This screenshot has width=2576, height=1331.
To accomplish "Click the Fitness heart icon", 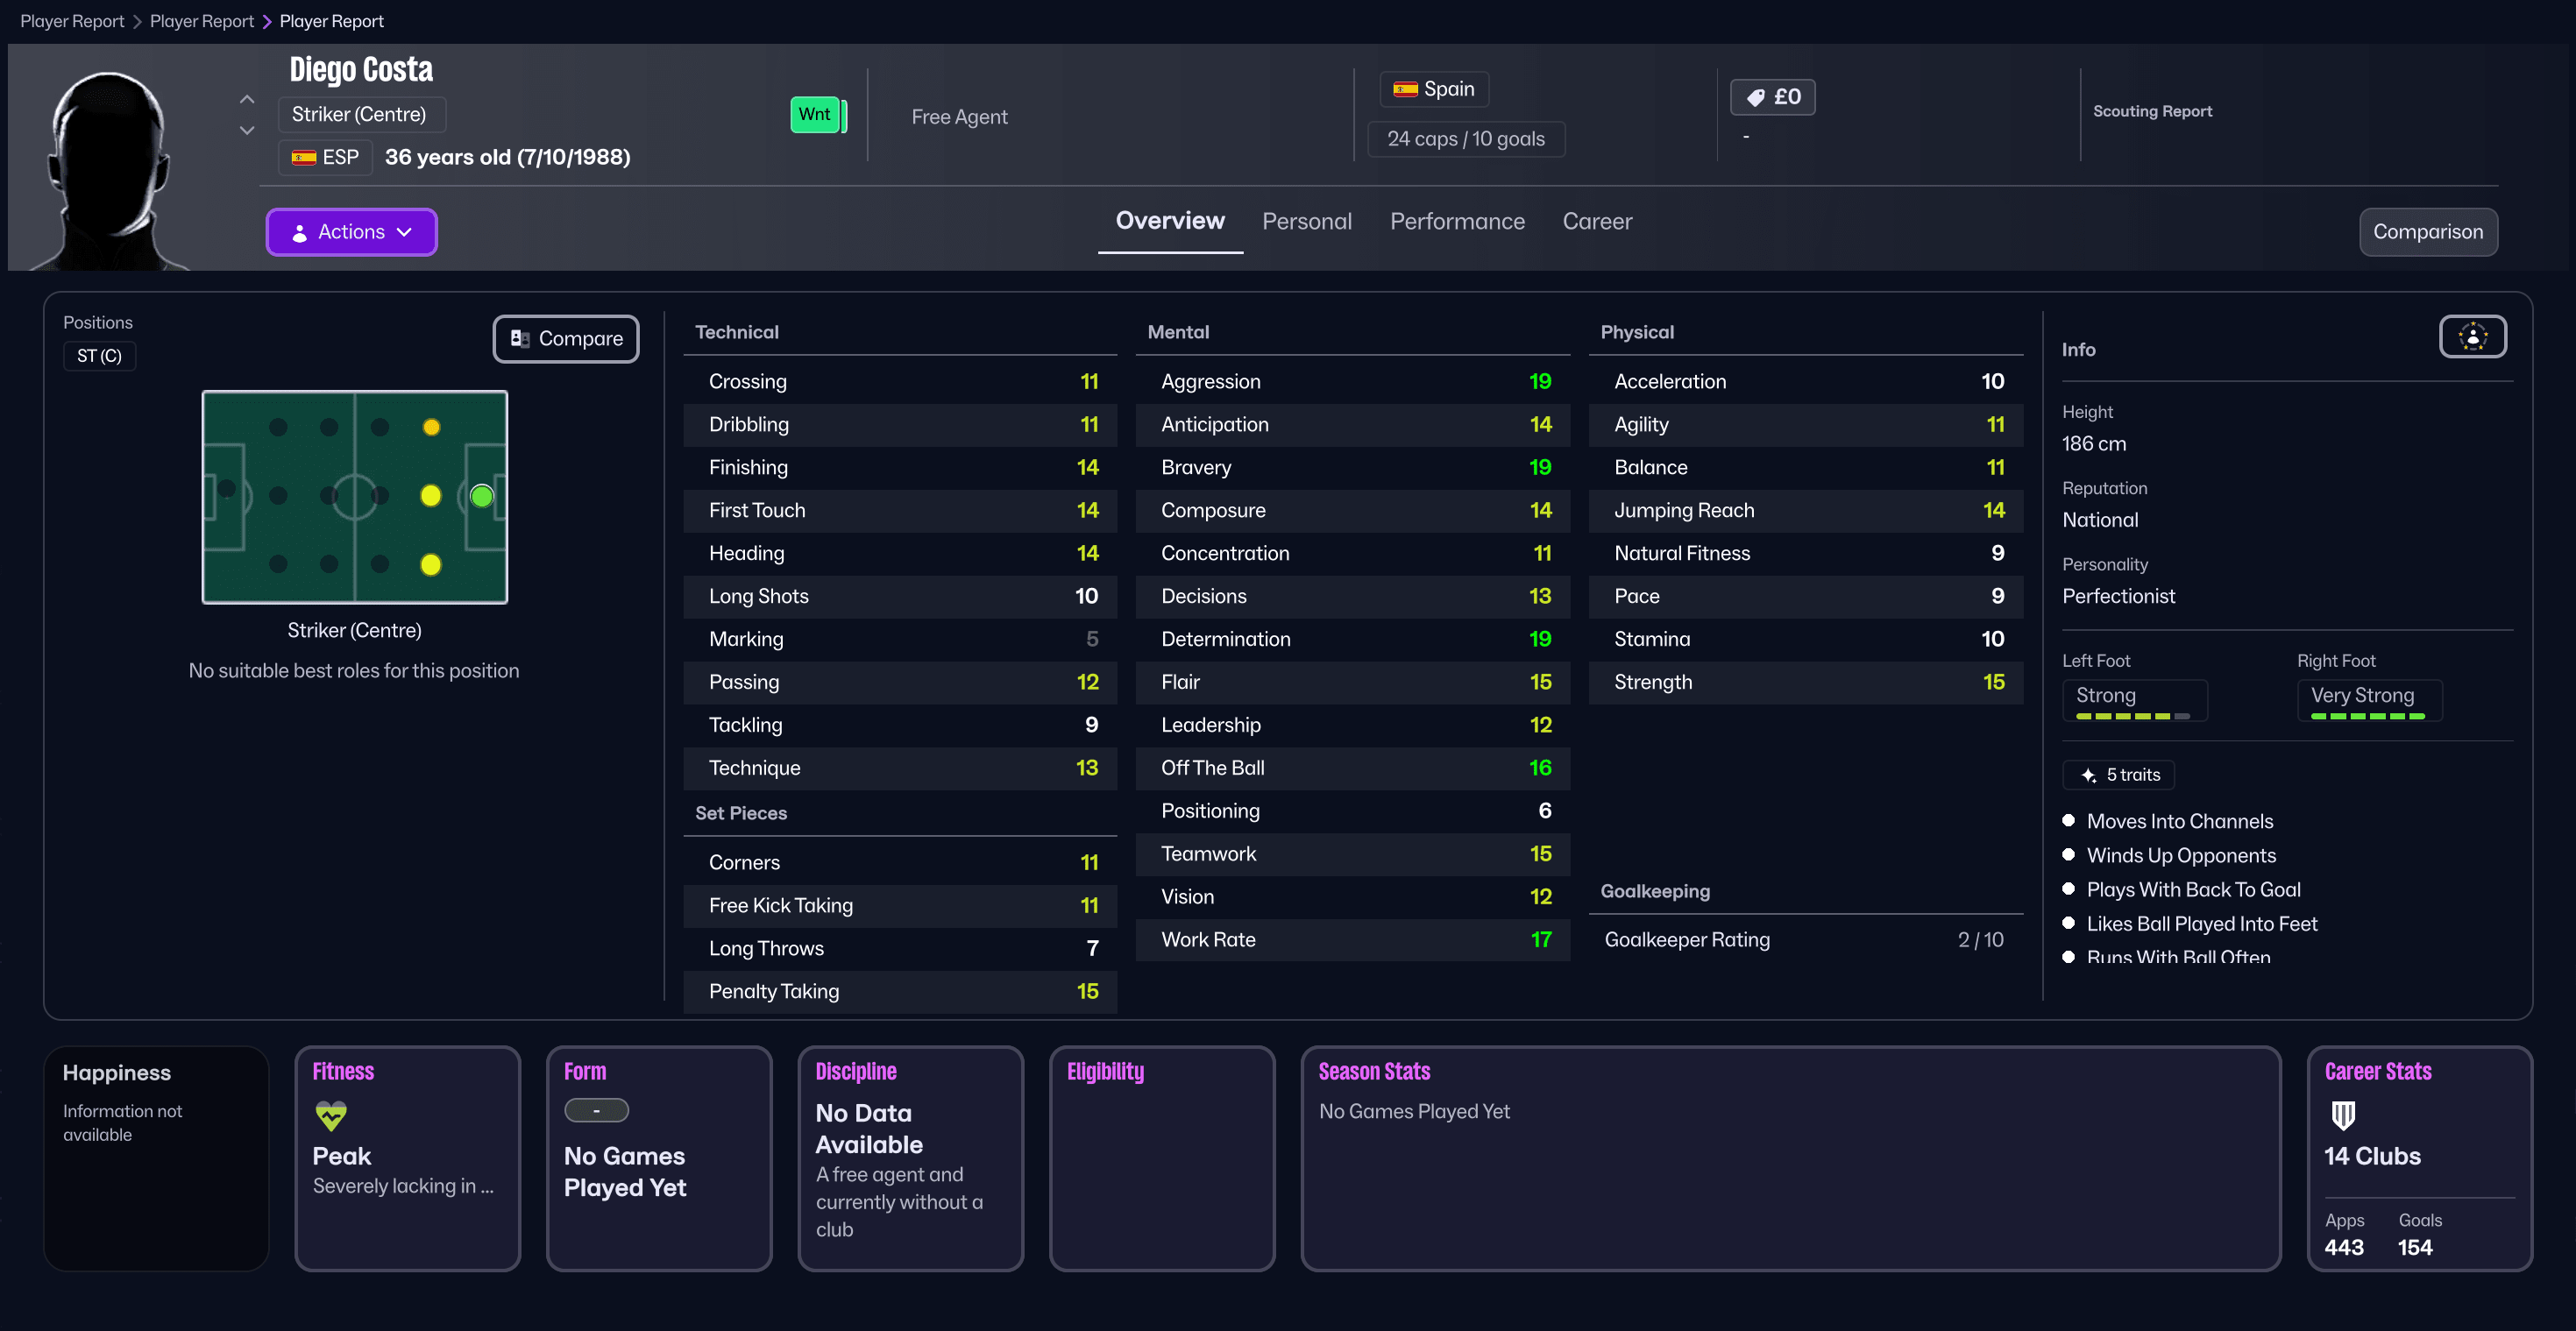I will point(331,1115).
